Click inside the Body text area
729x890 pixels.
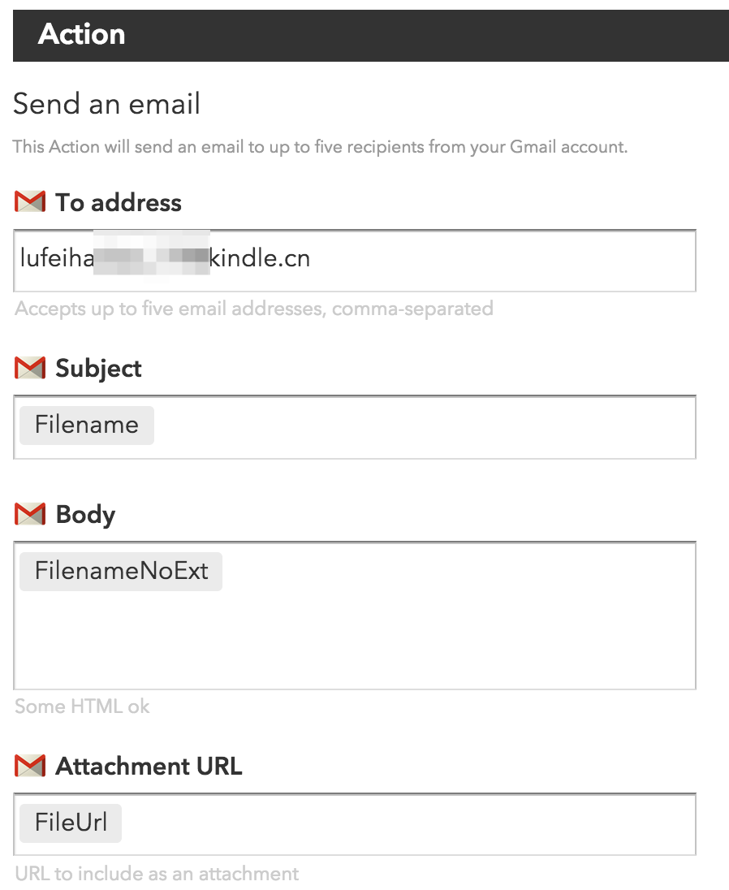click(406, 633)
